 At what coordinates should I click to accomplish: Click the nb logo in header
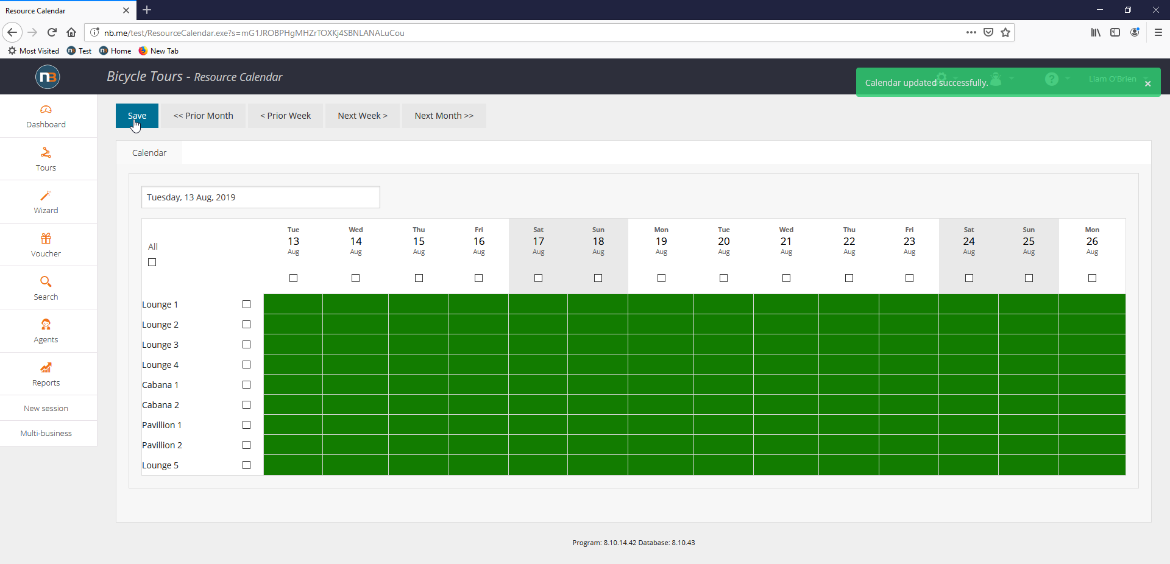tap(48, 77)
